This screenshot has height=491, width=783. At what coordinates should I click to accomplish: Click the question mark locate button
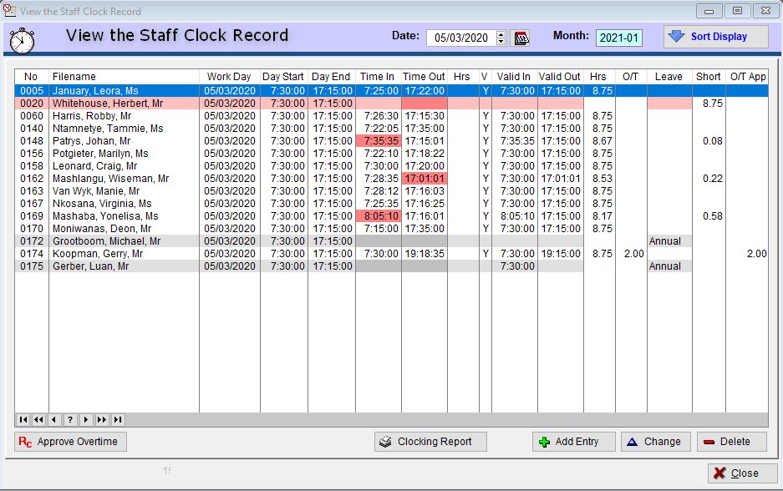click(x=70, y=419)
